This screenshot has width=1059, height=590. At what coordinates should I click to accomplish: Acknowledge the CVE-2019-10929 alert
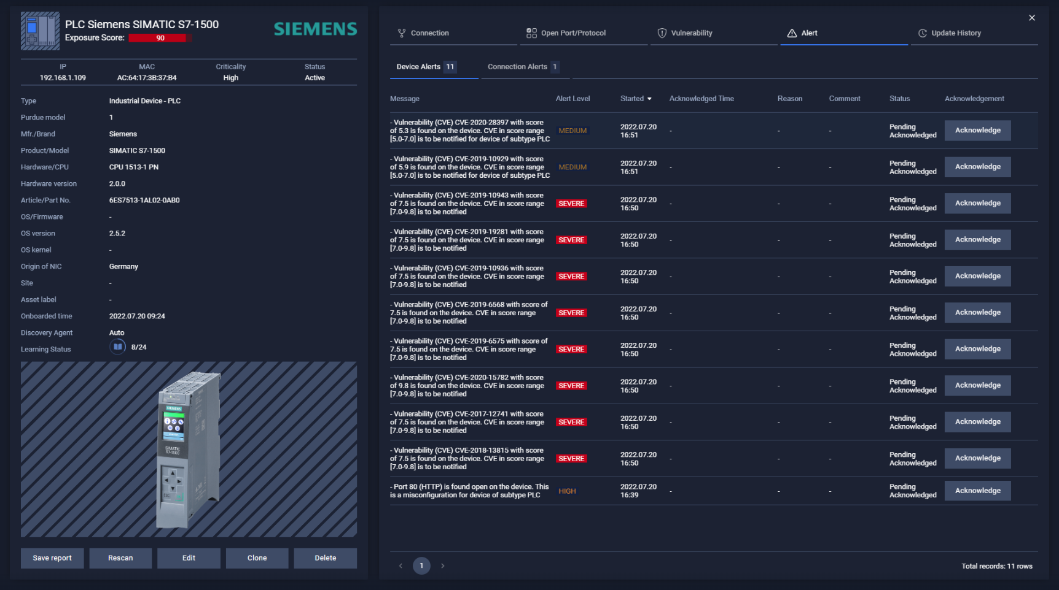click(977, 167)
